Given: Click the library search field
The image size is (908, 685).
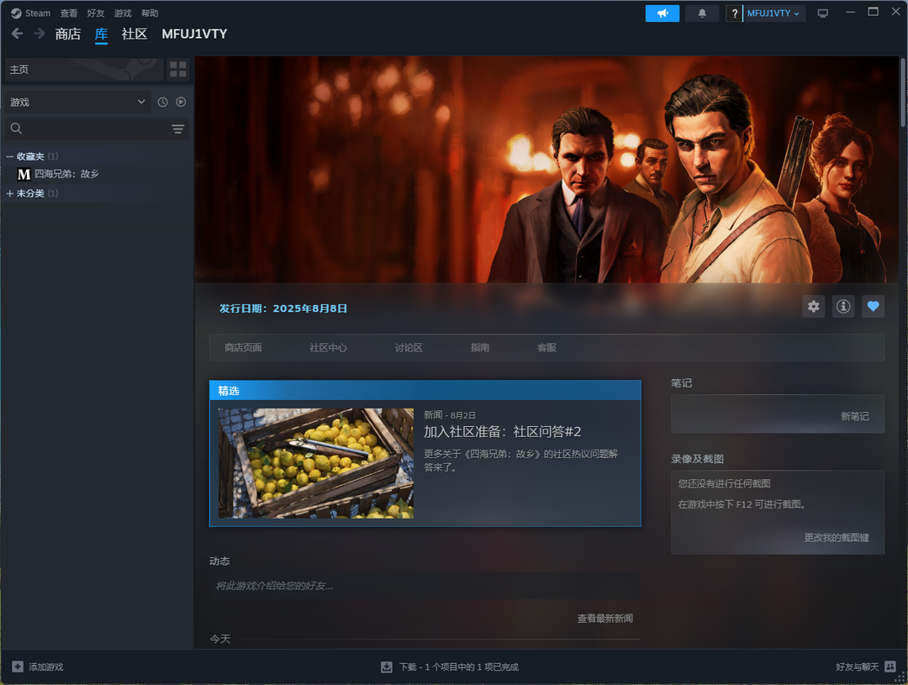Looking at the screenshot, I should pyautogui.click(x=98, y=129).
